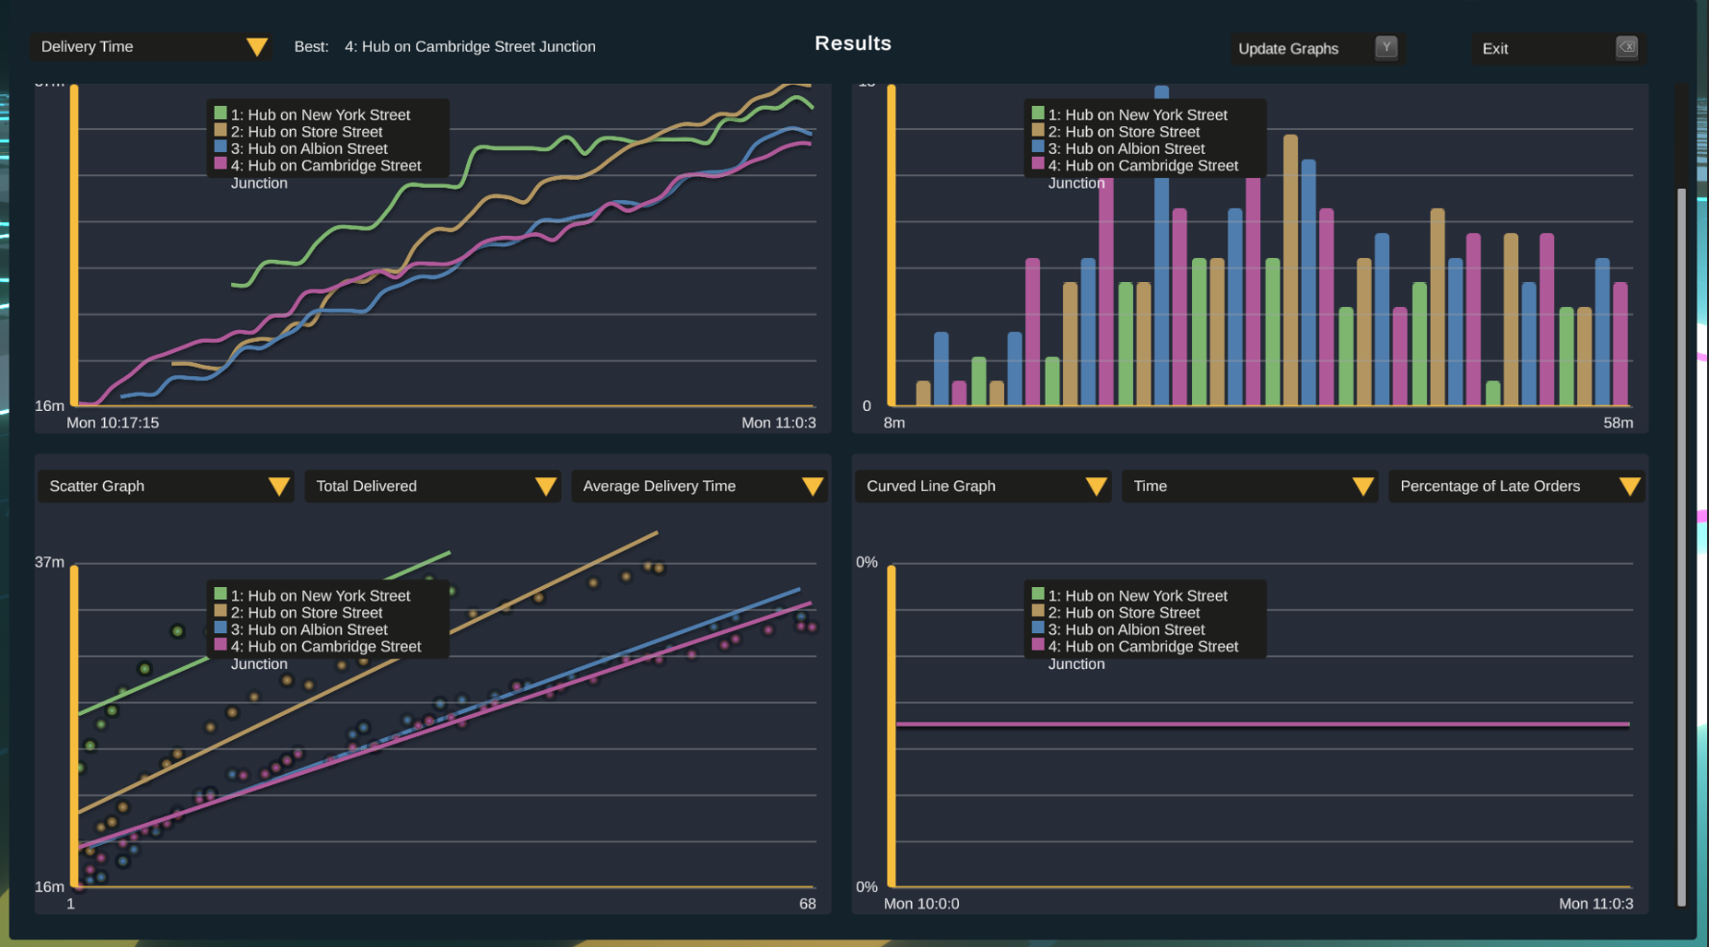Open the Scatter Graph type dropdown
The height and width of the screenshot is (947, 1709).
(166, 487)
